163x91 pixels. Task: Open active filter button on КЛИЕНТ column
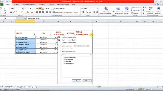tap(34, 35)
